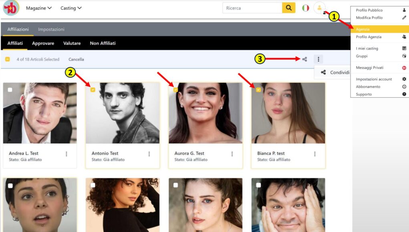Screen dimensions: 409x232
Task: Click the Messaggi Privati notification badge
Action: tap(404, 68)
